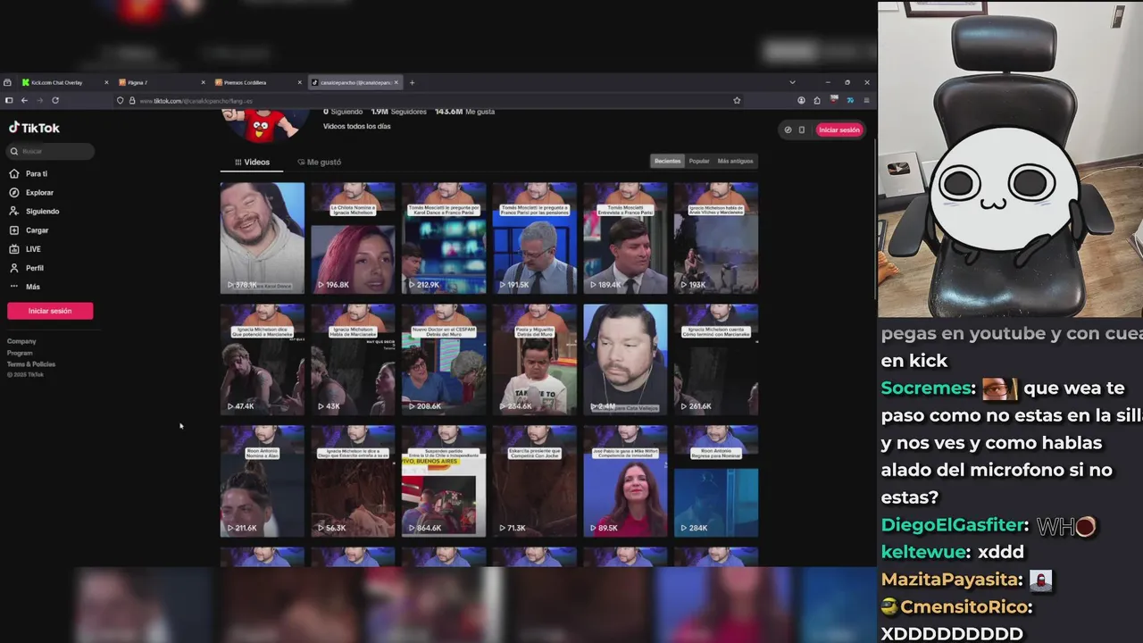Switch to the Premios Cordillera browser tab

pos(257,82)
